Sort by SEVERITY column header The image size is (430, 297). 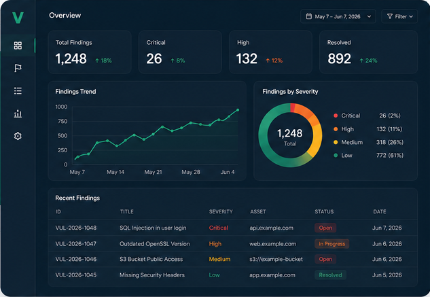221,211
